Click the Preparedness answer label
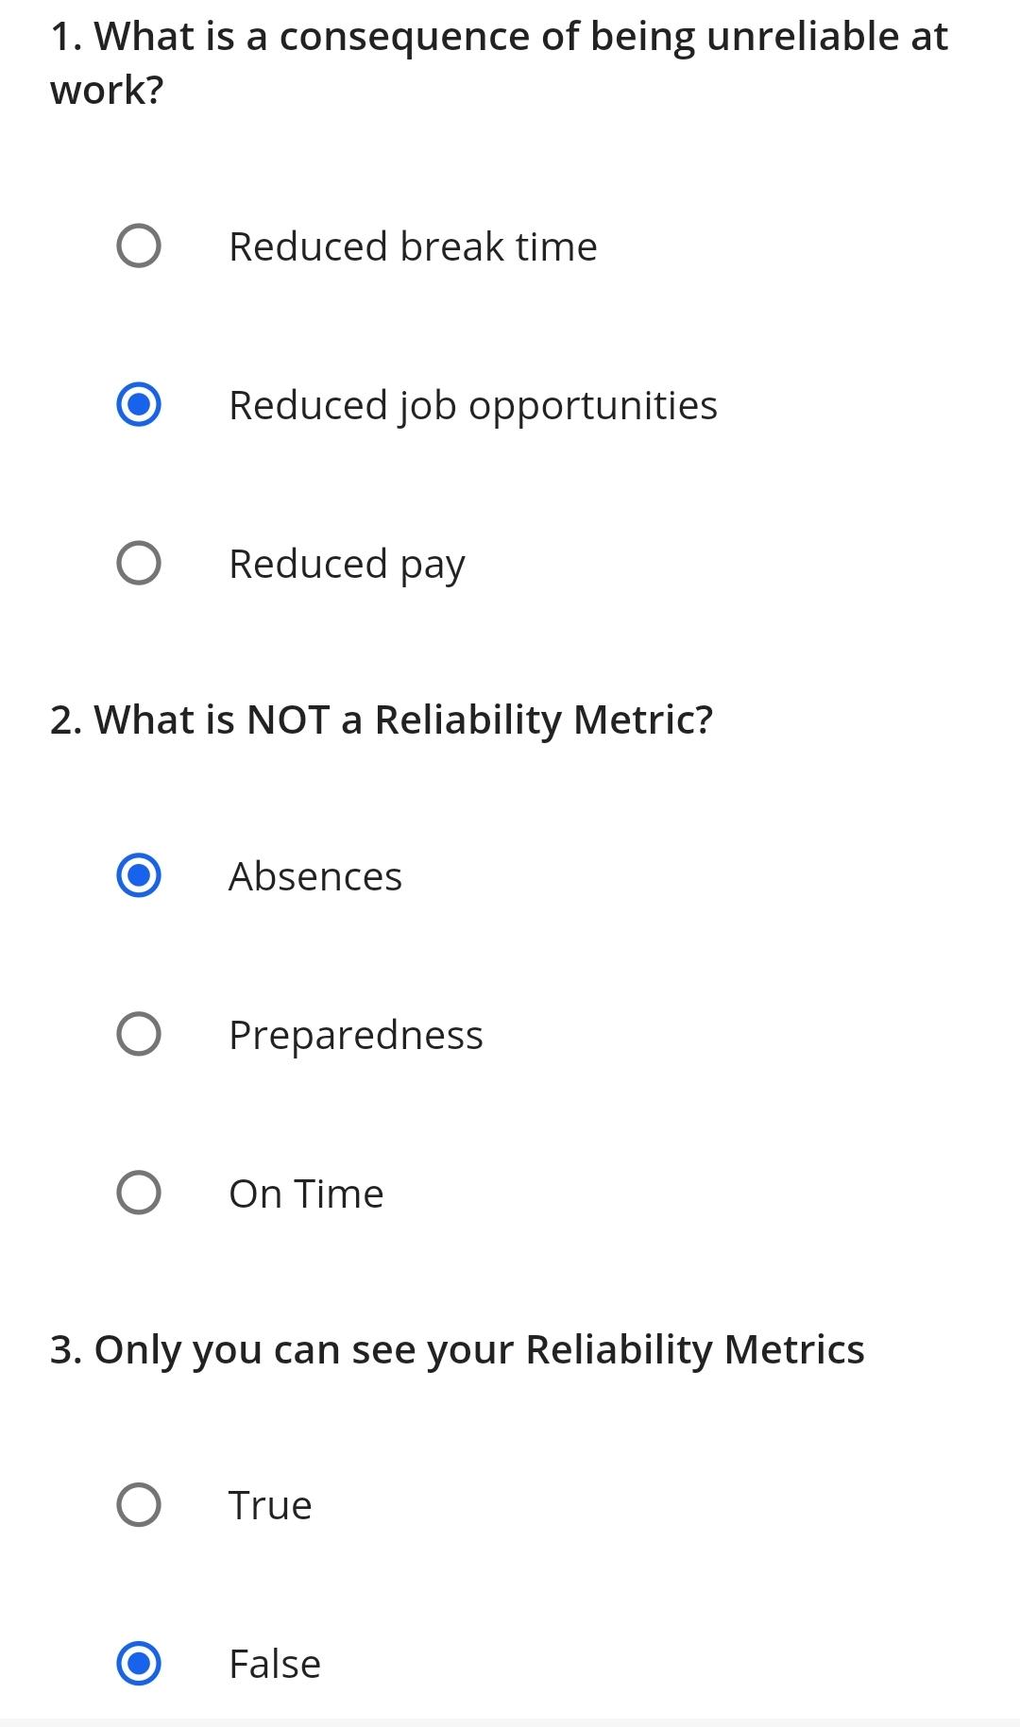Screen dimensions: 1020x1727 (356, 1035)
